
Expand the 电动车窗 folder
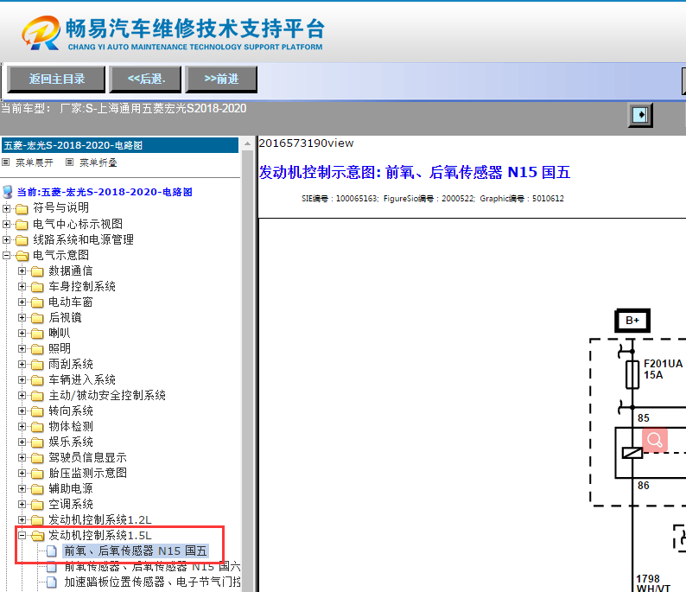[22, 302]
